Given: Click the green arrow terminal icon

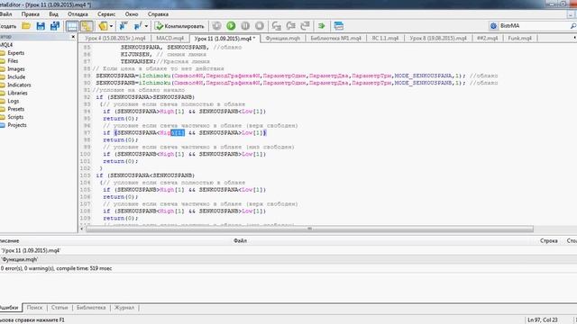Looking at the screenshot, I should click(x=322, y=26).
